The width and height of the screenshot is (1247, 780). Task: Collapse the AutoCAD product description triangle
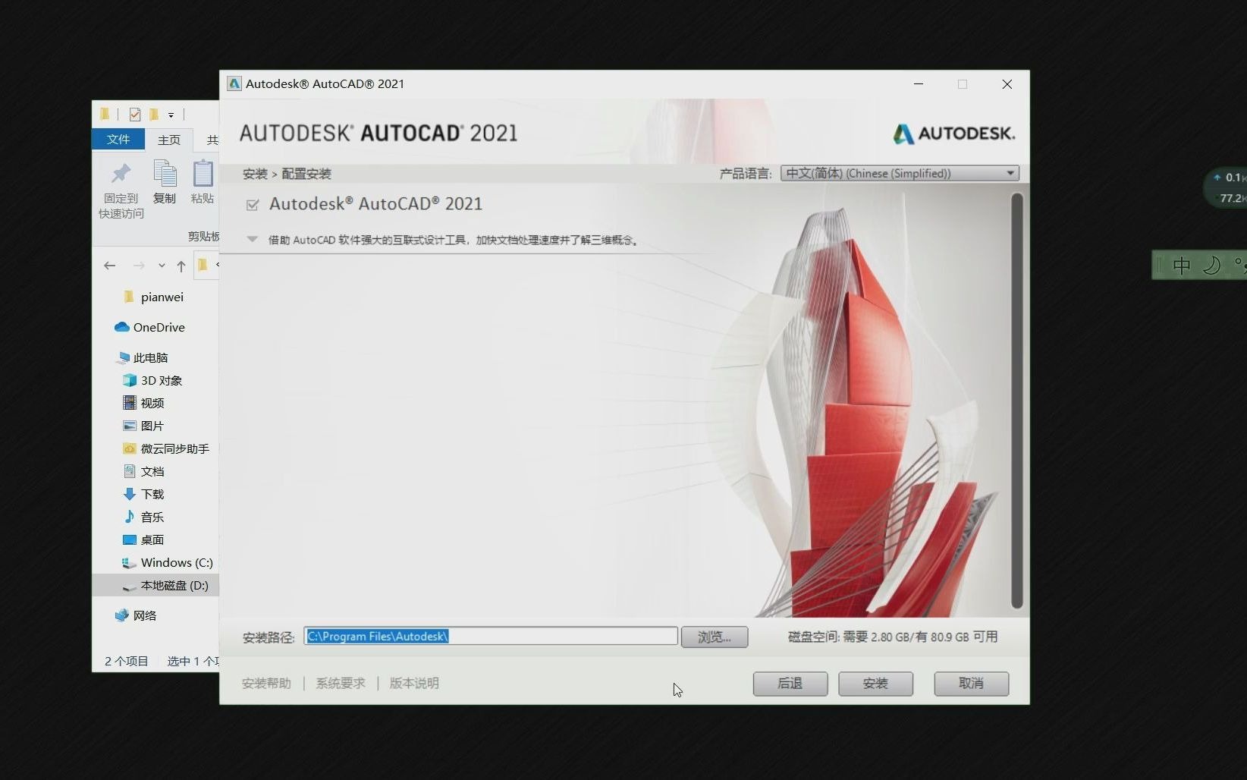coord(251,239)
